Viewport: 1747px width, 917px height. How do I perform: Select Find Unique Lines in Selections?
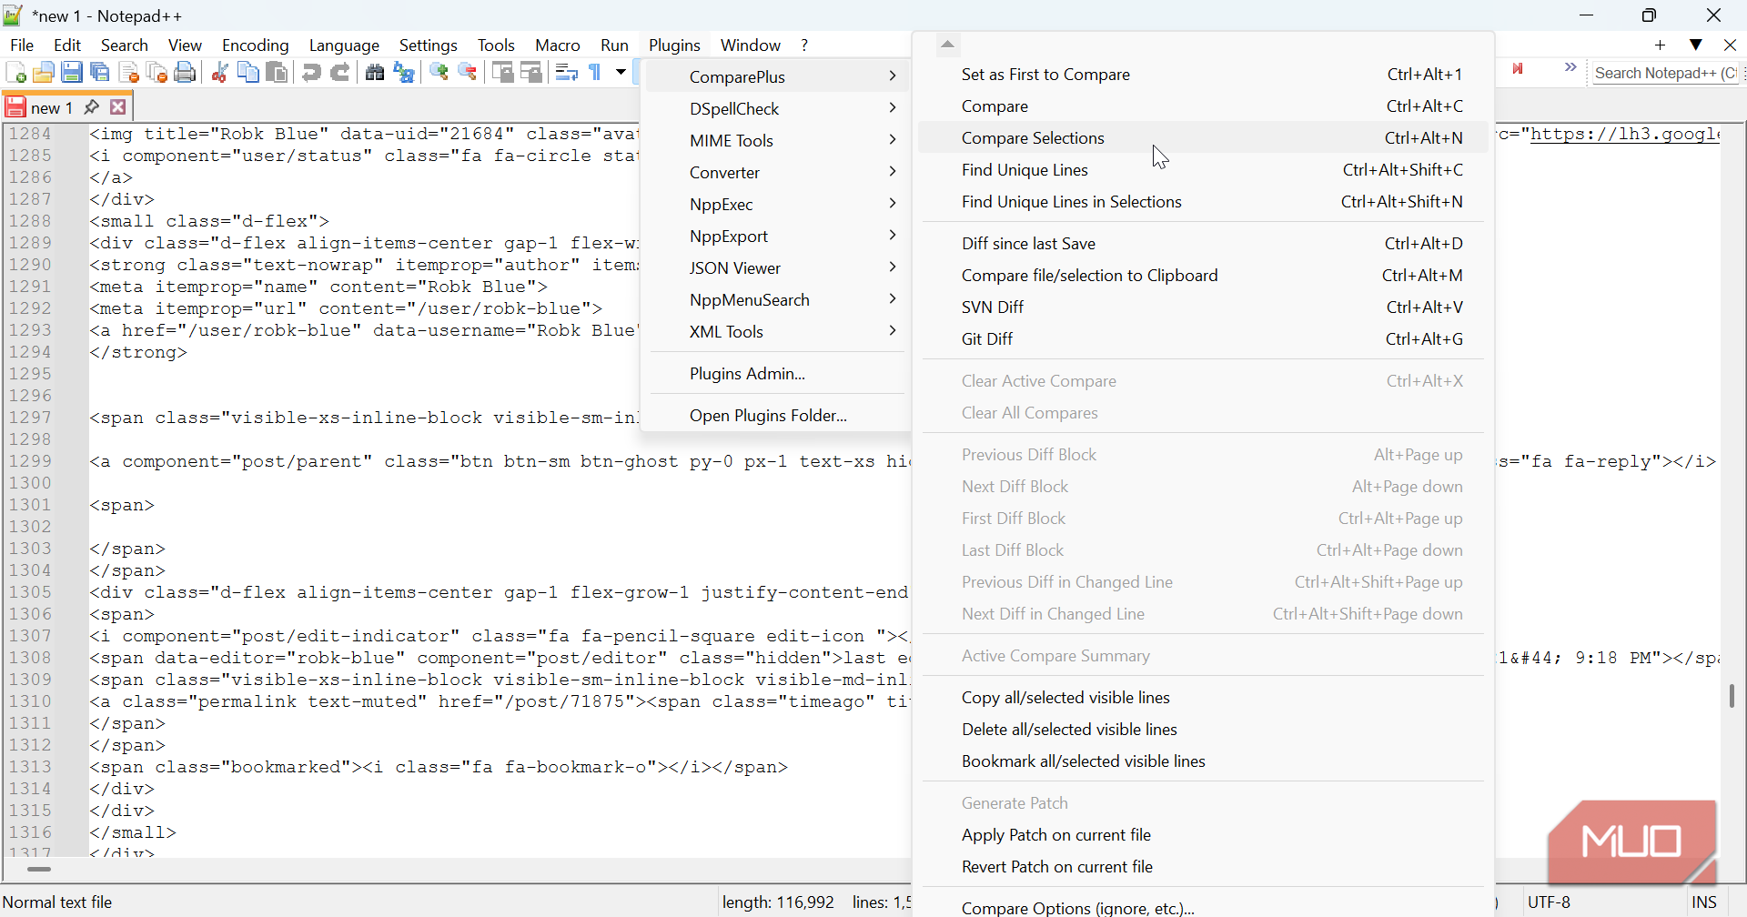[x=1204, y=202]
